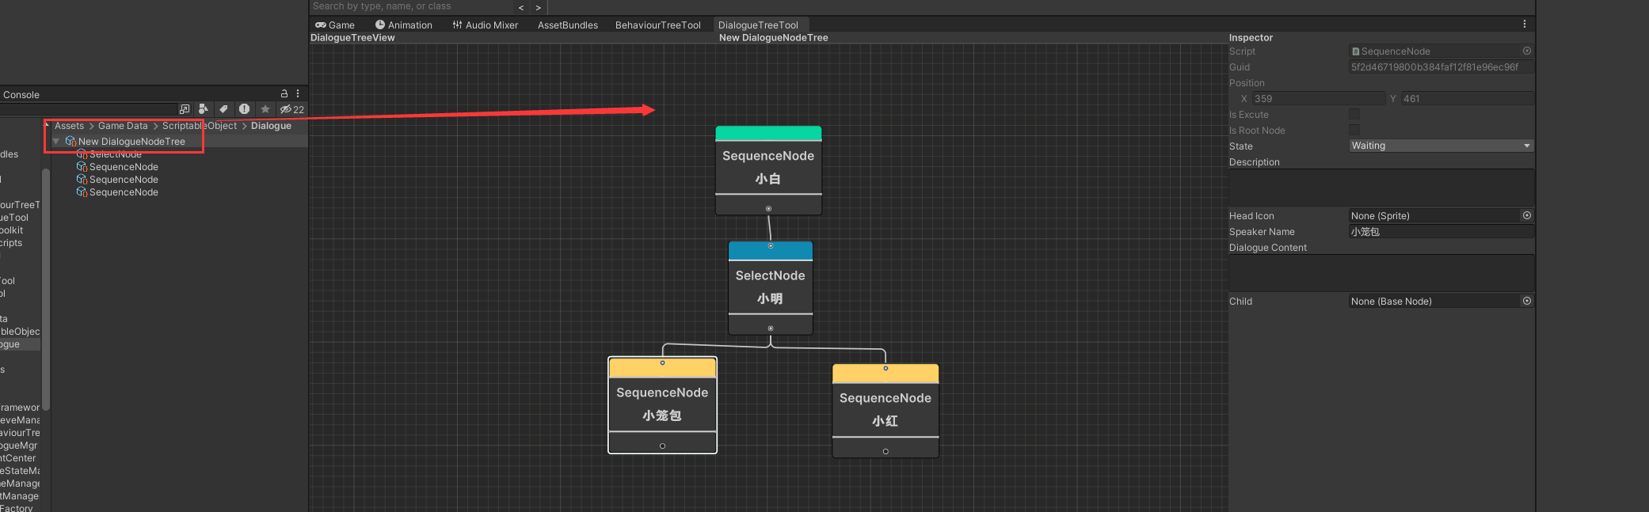Image resolution: width=1649 pixels, height=512 pixels.
Task: Select the New DialogueNodeTree asset row
Action: tap(178, 142)
